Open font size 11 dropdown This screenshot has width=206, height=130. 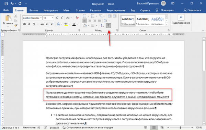[53, 18]
